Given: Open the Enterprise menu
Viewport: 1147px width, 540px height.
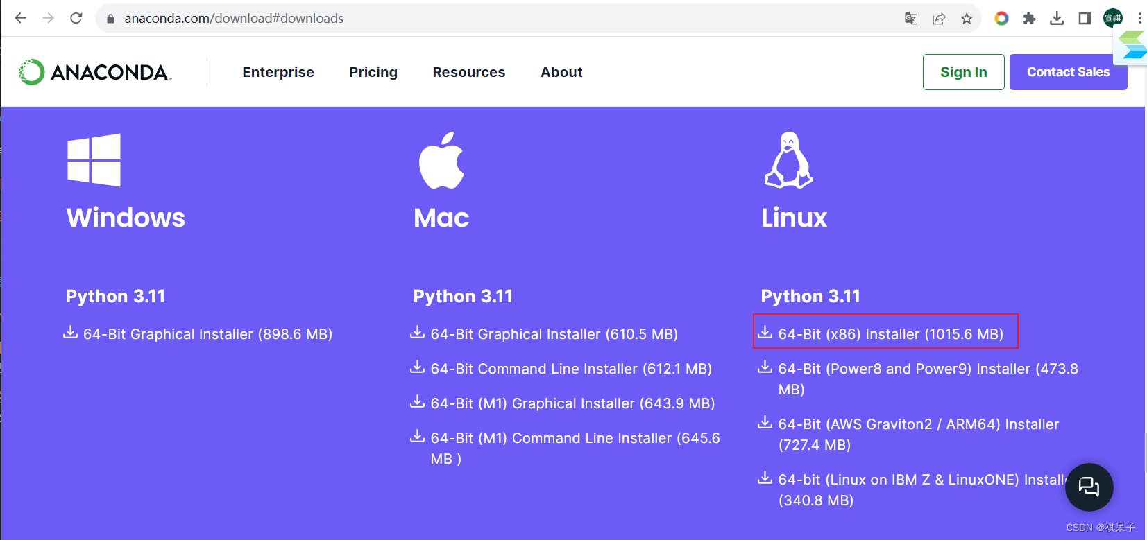Looking at the screenshot, I should click(x=278, y=72).
